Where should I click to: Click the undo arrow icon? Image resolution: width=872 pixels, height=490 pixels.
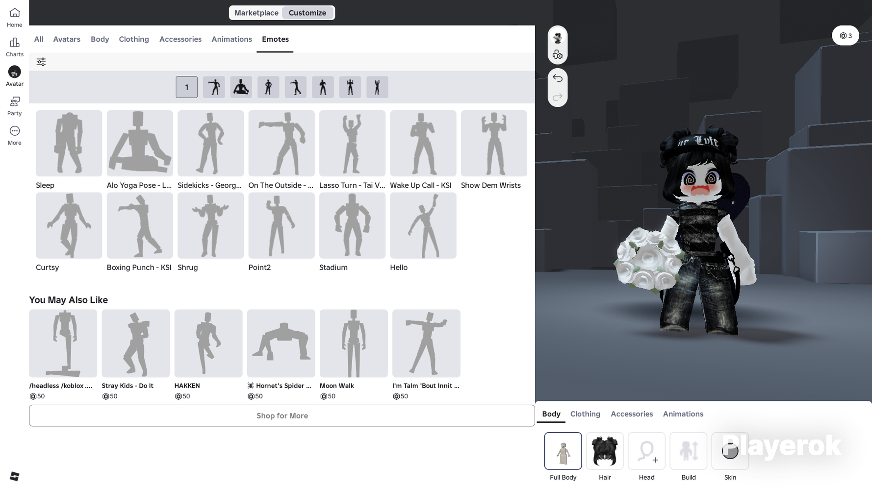point(557,78)
